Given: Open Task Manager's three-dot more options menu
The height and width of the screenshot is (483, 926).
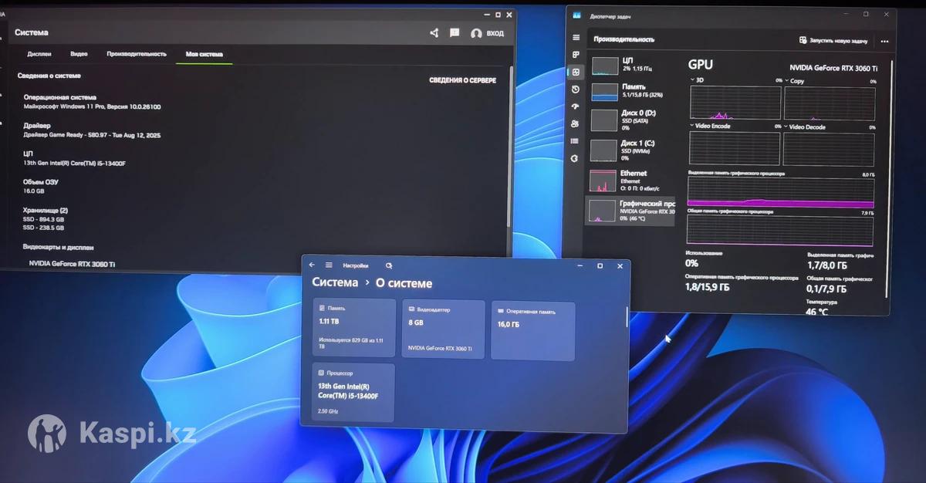Looking at the screenshot, I should (x=884, y=41).
